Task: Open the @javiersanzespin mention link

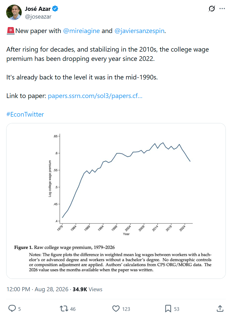Action: point(140,31)
